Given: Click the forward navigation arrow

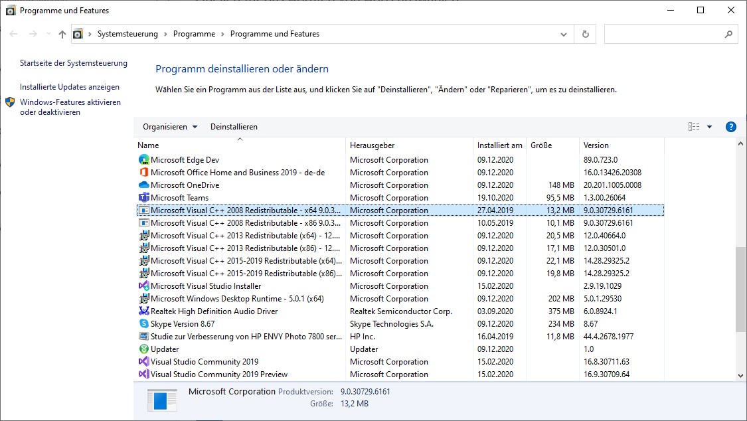Looking at the screenshot, I should [x=33, y=34].
